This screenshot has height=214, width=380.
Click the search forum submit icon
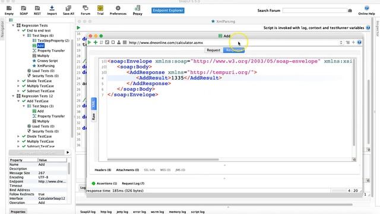coord(350,11)
